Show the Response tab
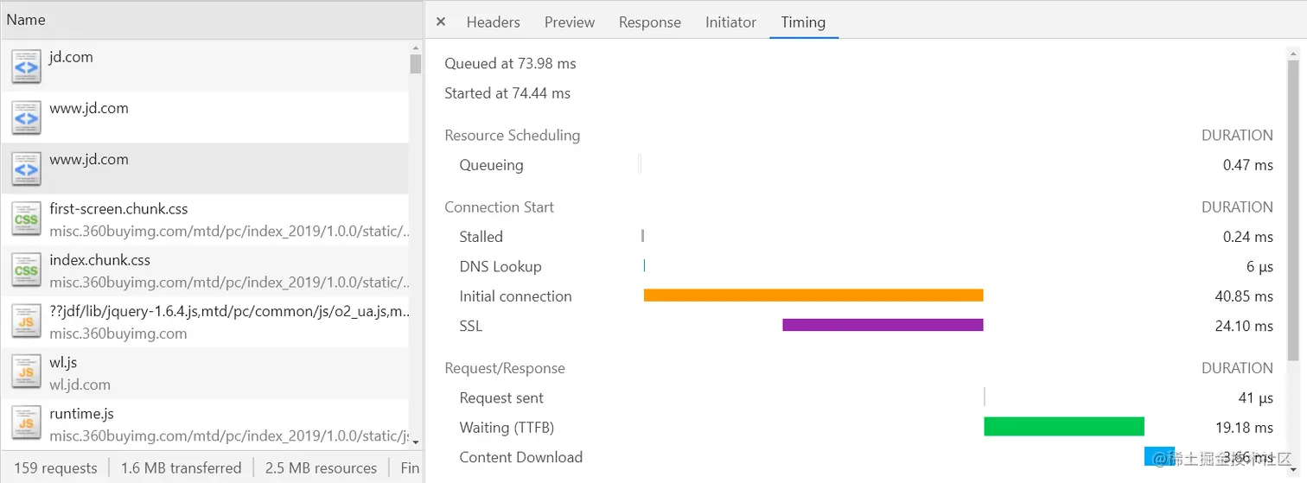The height and width of the screenshot is (483, 1307). pos(649,22)
